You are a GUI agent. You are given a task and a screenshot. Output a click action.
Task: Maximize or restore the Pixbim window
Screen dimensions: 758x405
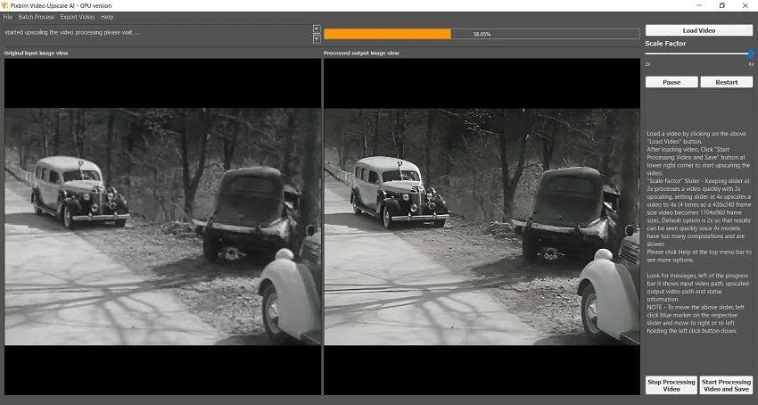(722, 6)
